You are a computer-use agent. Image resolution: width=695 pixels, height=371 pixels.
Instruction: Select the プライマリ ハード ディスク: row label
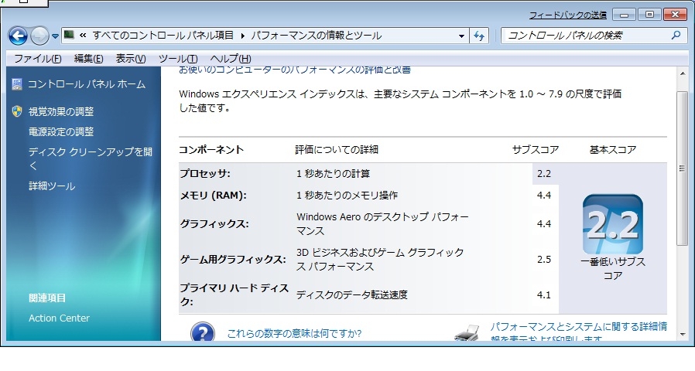[x=234, y=294]
